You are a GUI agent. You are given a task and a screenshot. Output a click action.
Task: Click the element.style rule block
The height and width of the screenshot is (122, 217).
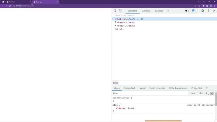163,99
